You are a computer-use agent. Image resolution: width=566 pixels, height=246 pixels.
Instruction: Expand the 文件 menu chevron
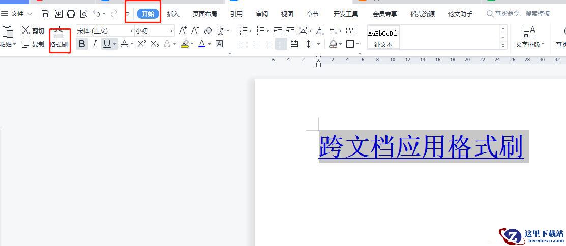[29, 14]
